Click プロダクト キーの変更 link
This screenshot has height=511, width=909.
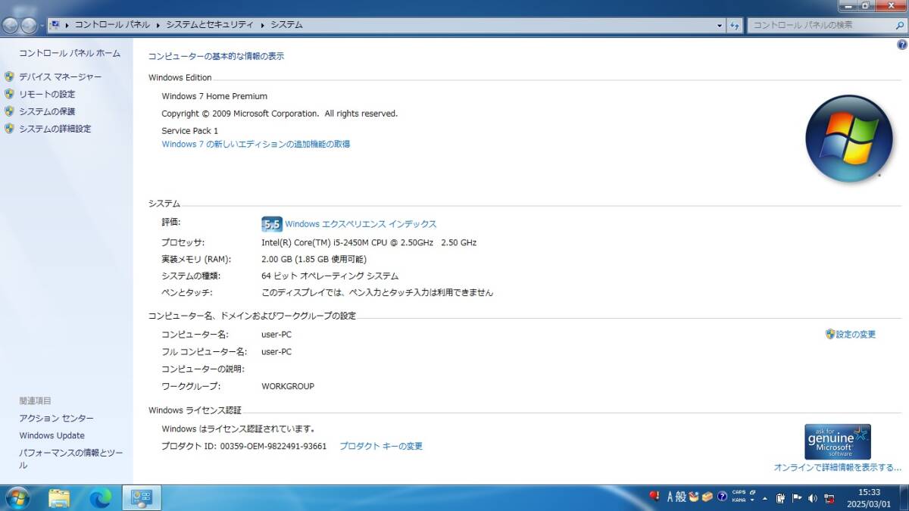(381, 446)
